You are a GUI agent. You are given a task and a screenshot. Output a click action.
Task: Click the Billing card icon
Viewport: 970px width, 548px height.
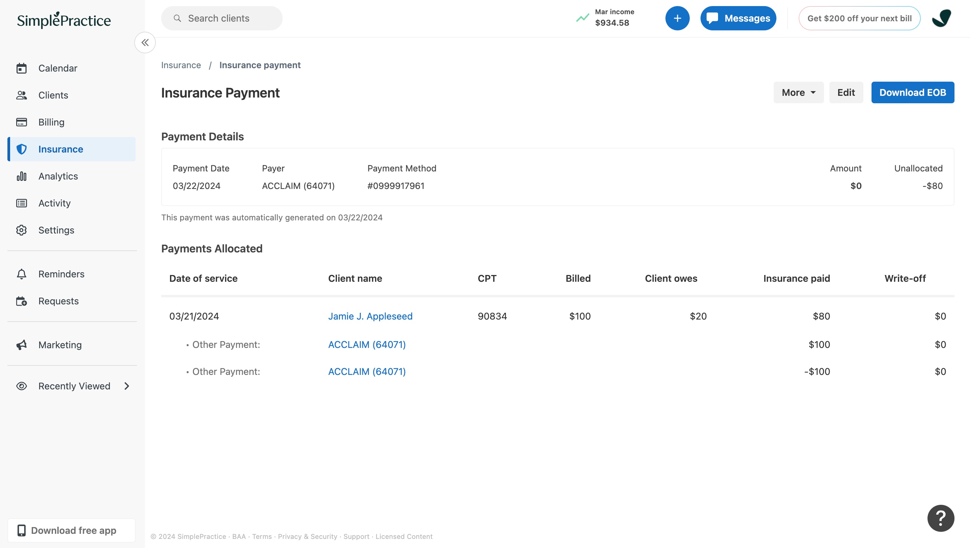(x=22, y=122)
